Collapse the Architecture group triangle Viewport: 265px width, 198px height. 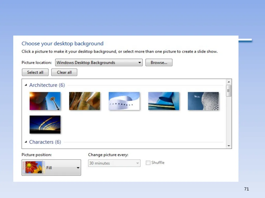(26, 85)
